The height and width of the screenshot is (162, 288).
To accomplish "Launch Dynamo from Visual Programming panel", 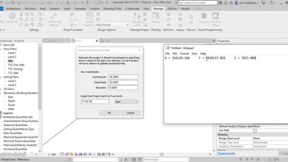I will (204, 18).
